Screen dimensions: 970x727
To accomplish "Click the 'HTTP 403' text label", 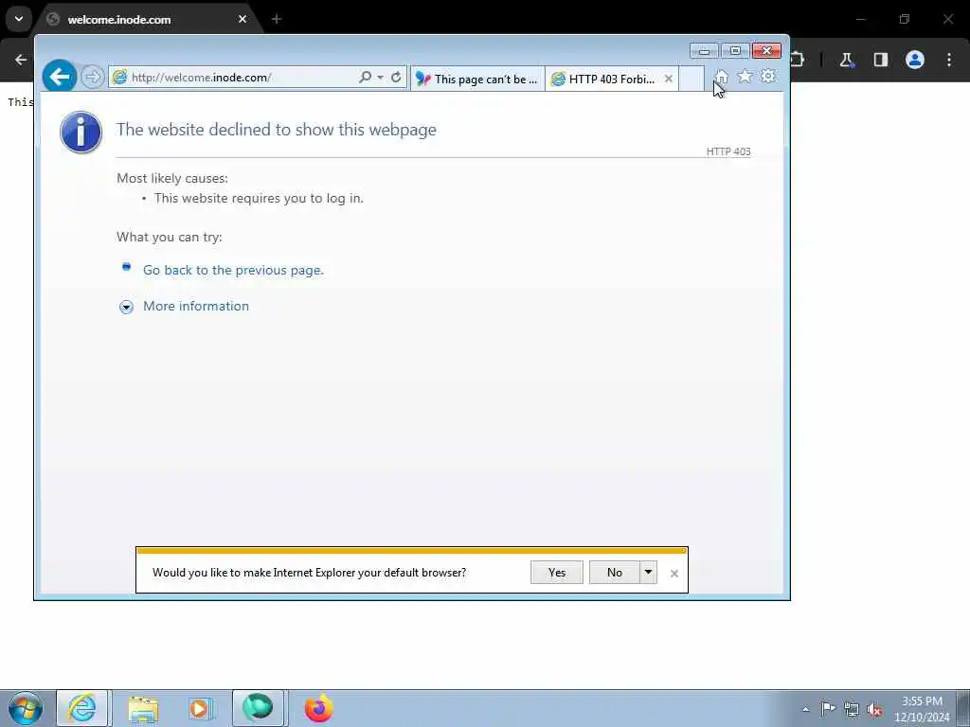I will pyautogui.click(x=728, y=151).
